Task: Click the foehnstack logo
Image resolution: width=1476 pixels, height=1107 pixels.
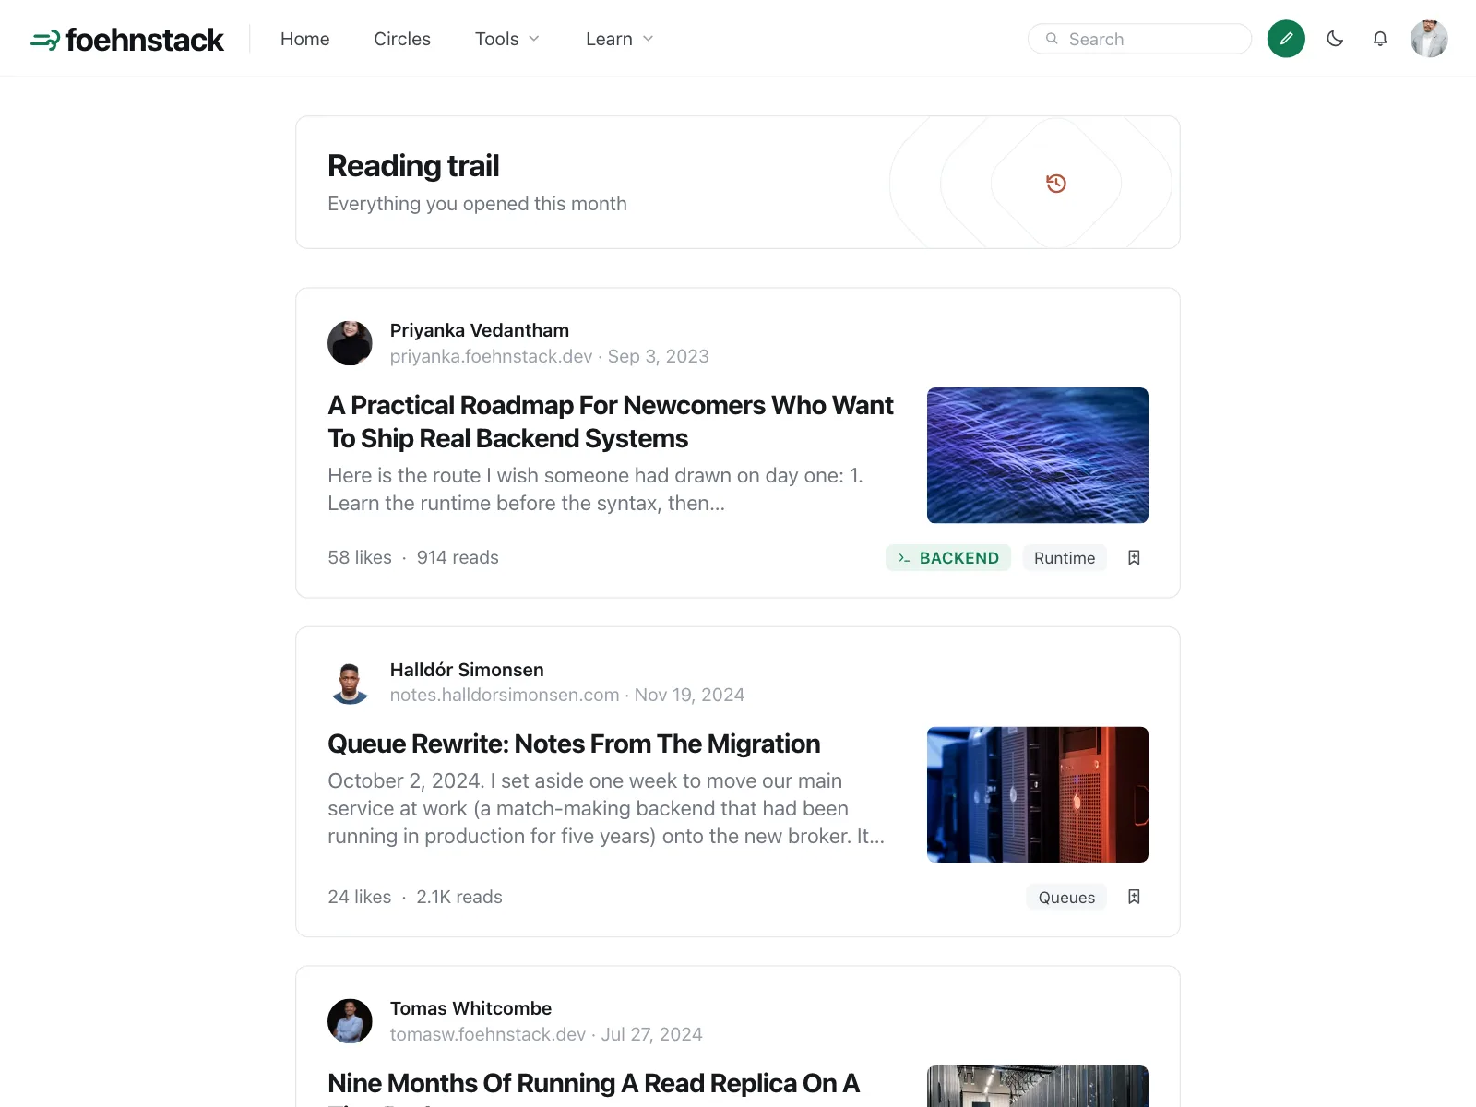Action: [x=126, y=39]
